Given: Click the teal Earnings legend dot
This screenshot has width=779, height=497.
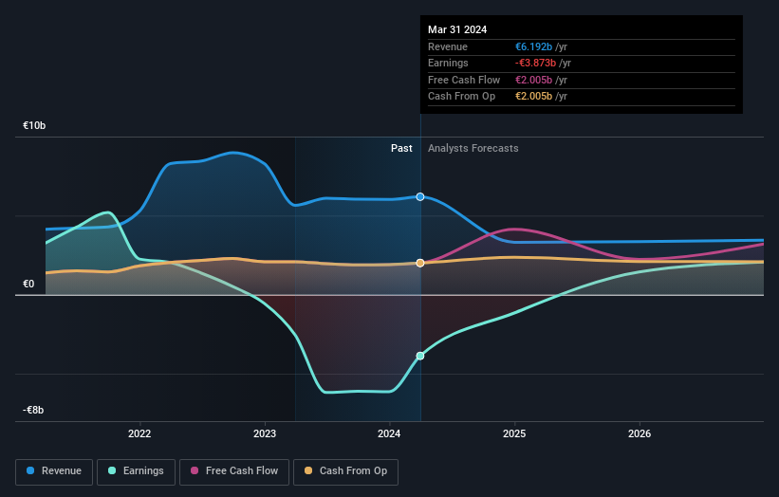Looking at the screenshot, I should tap(112, 470).
